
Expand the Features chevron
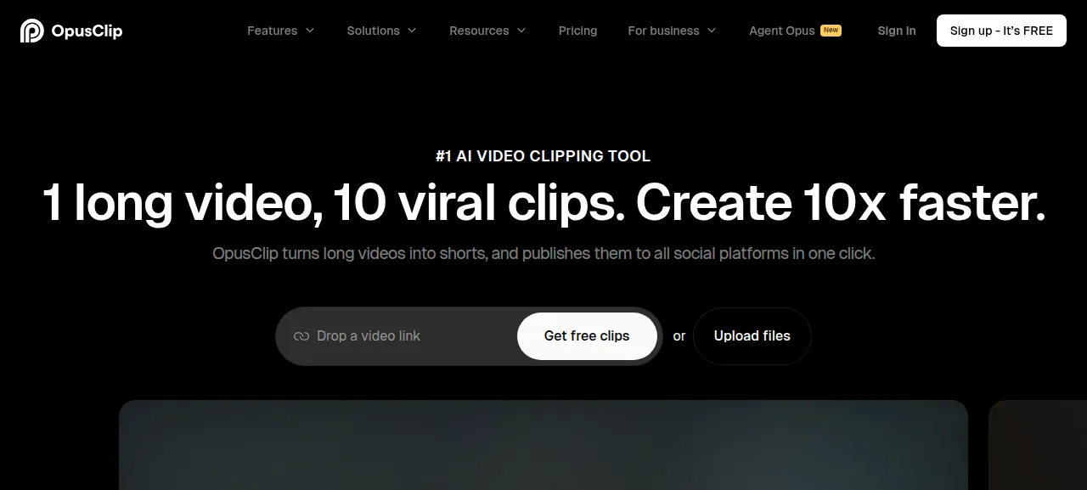[310, 31]
